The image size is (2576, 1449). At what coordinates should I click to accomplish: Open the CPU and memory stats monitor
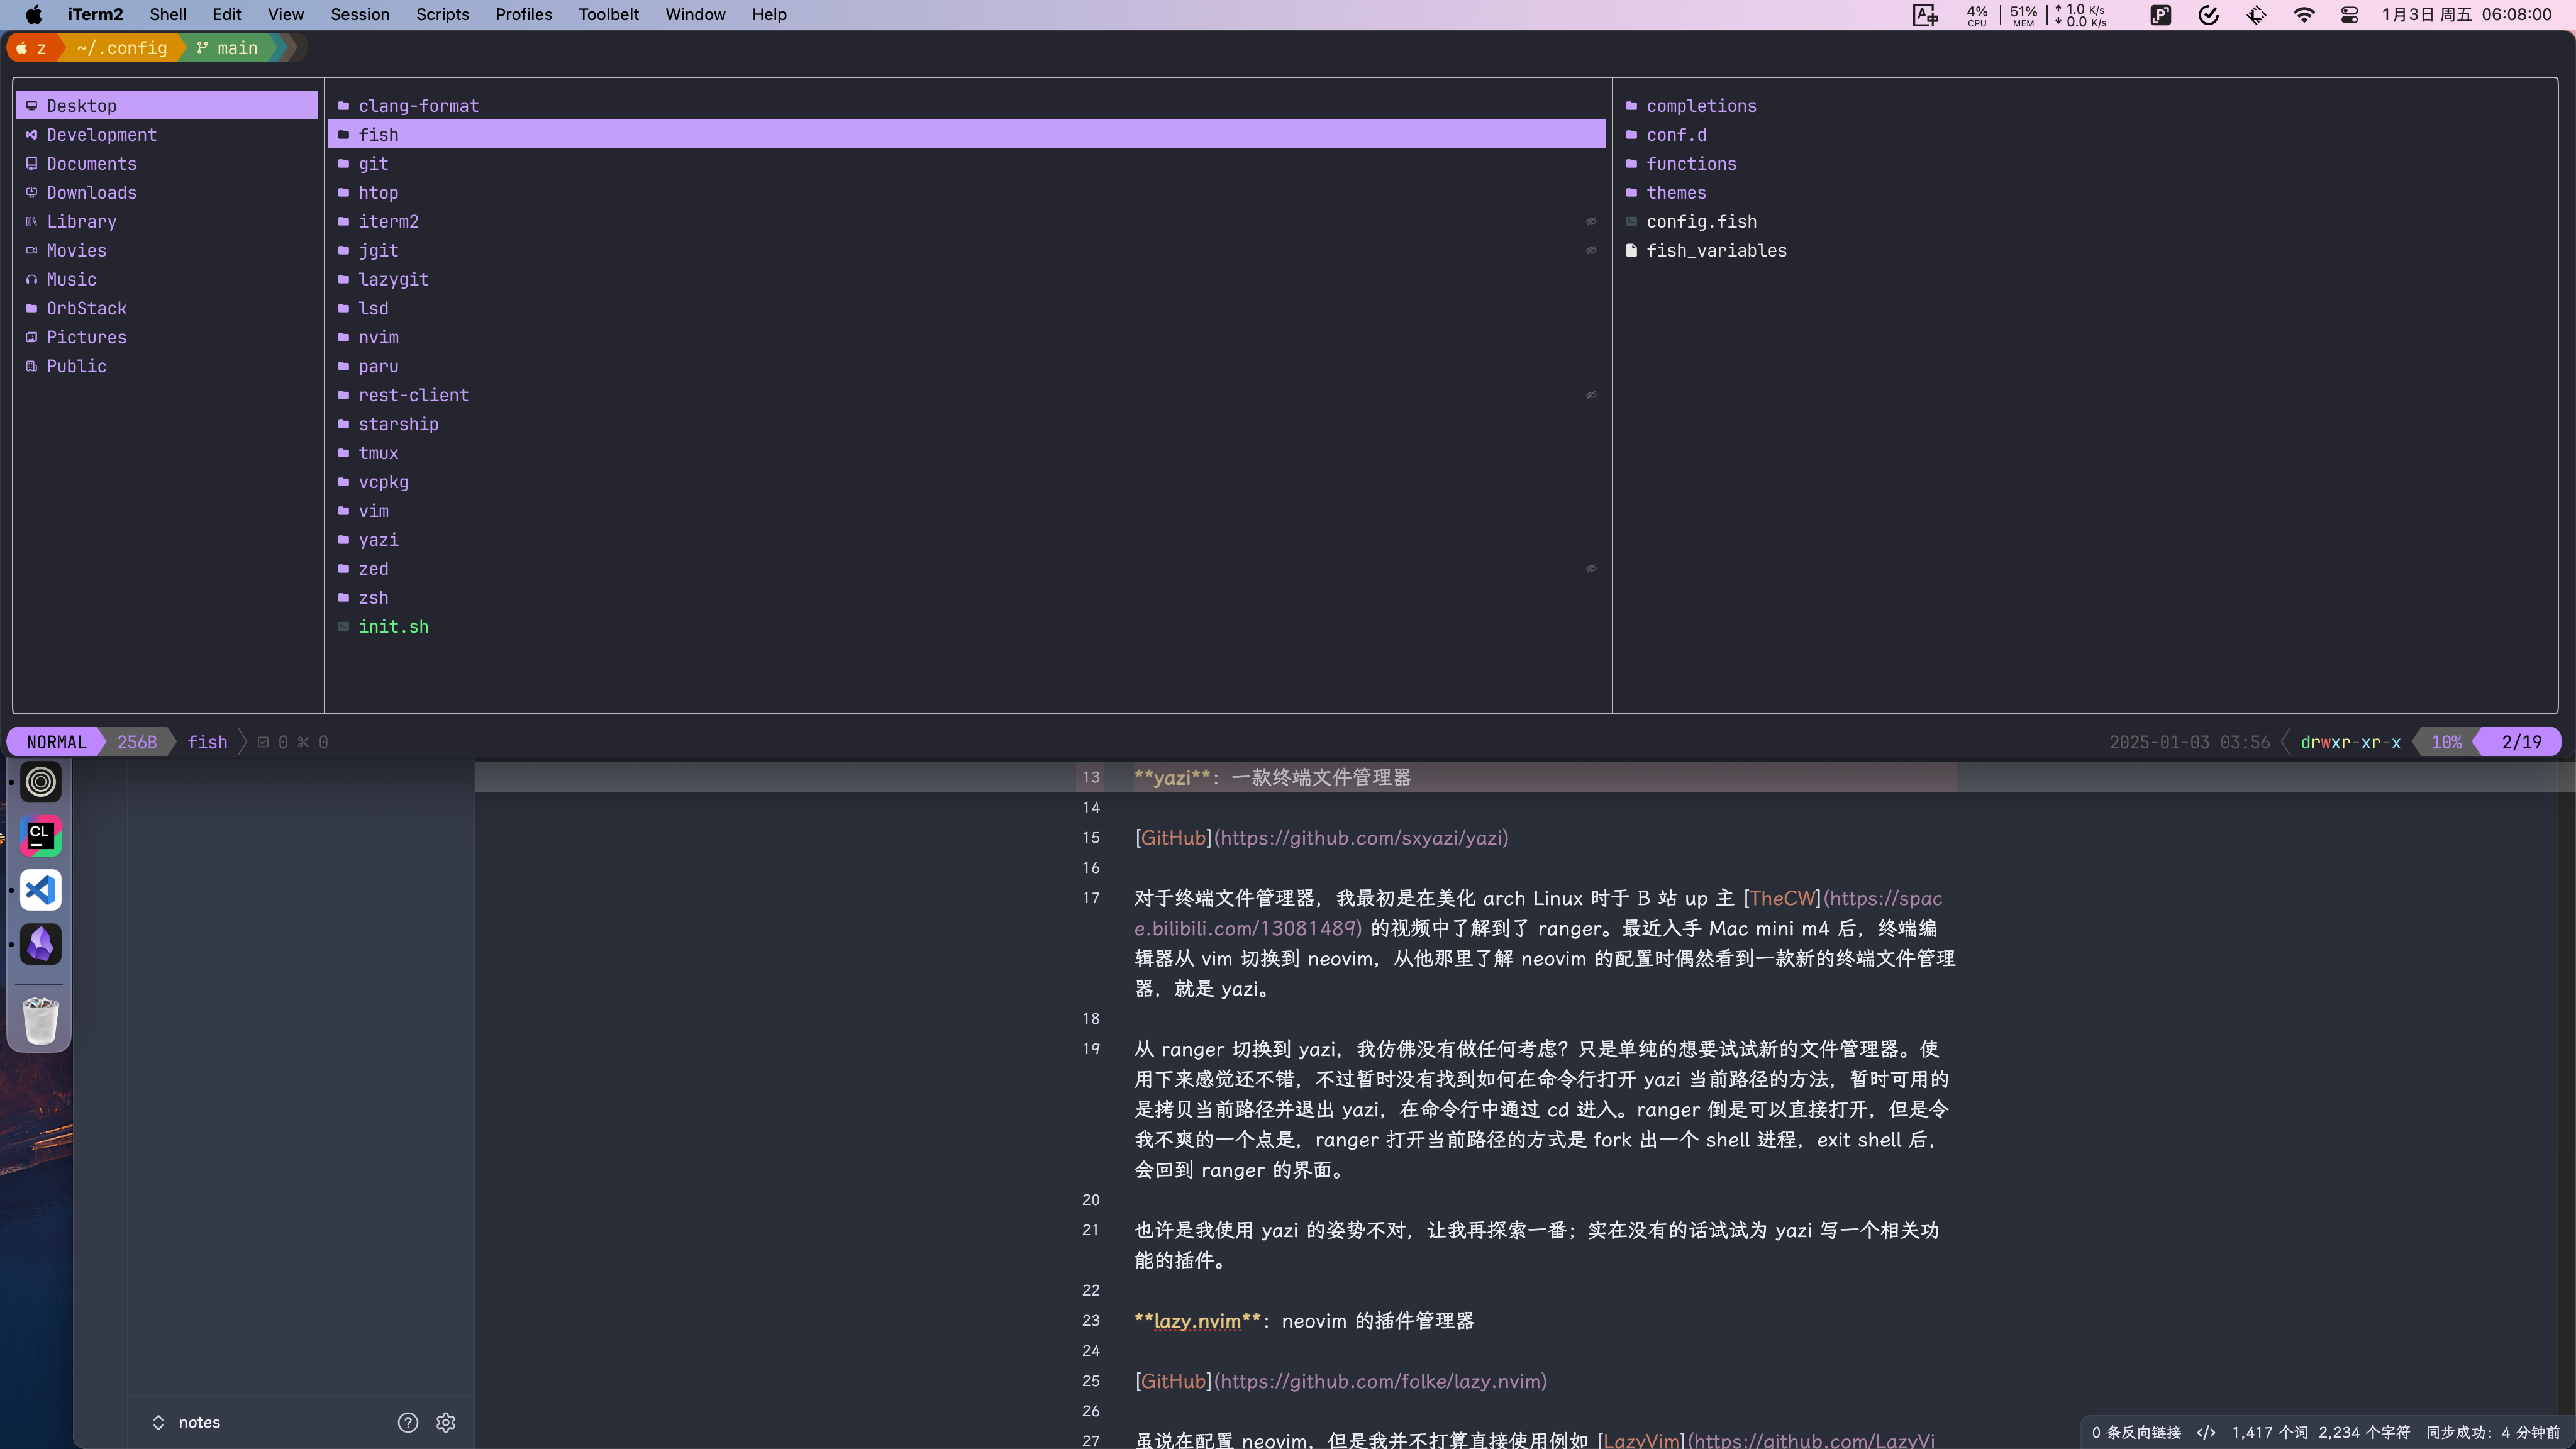click(x=2036, y=14)
